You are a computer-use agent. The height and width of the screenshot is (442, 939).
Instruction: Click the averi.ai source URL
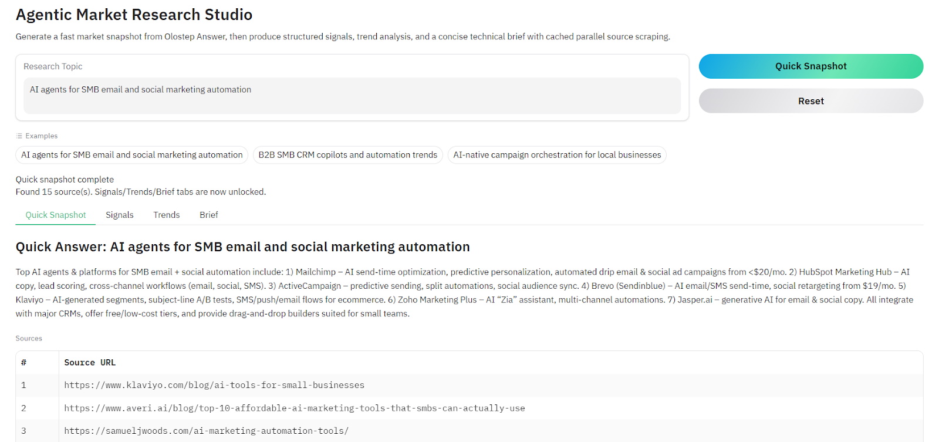tap(294, 408)
